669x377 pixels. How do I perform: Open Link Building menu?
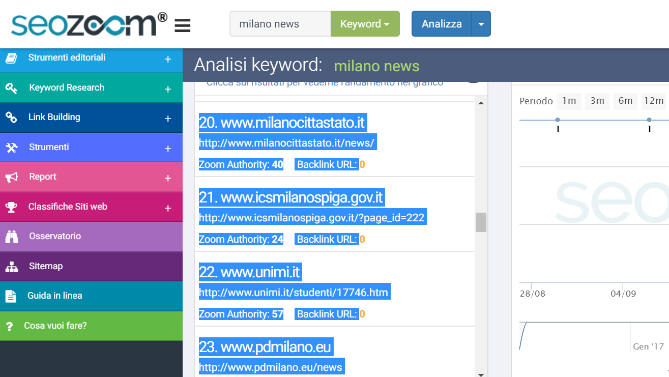click(x=91, y=118)
